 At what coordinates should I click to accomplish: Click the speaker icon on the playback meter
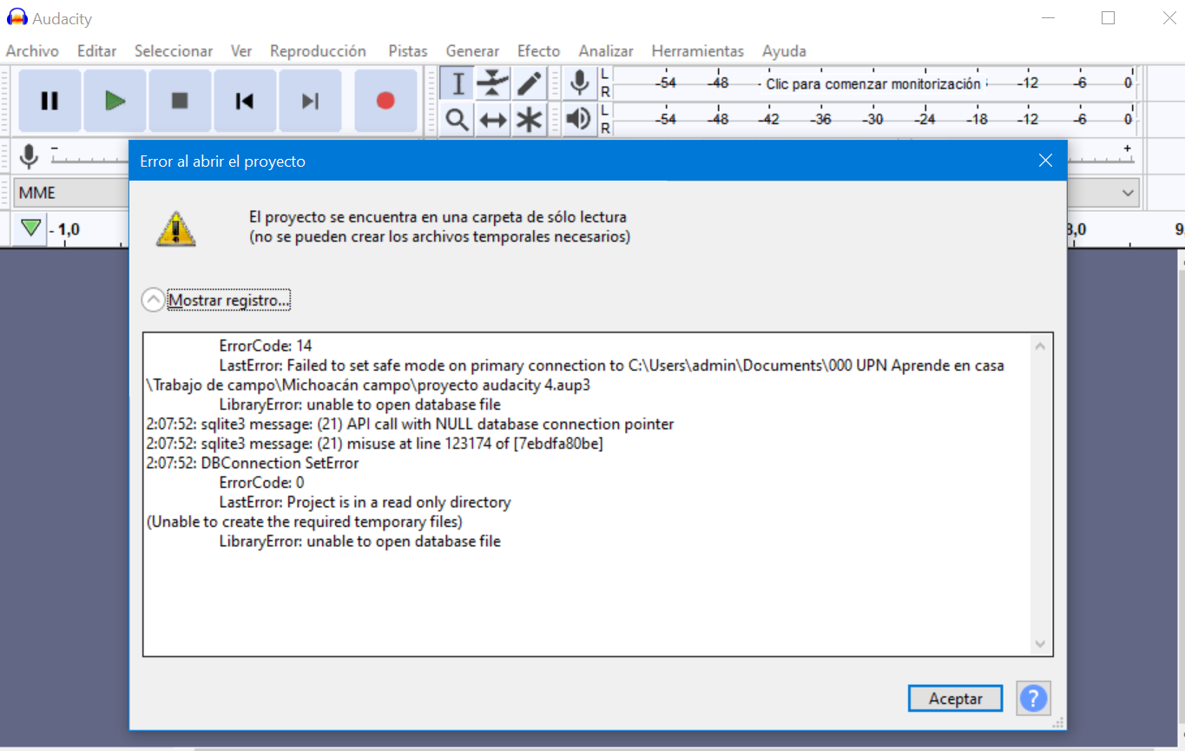(578, 119)
